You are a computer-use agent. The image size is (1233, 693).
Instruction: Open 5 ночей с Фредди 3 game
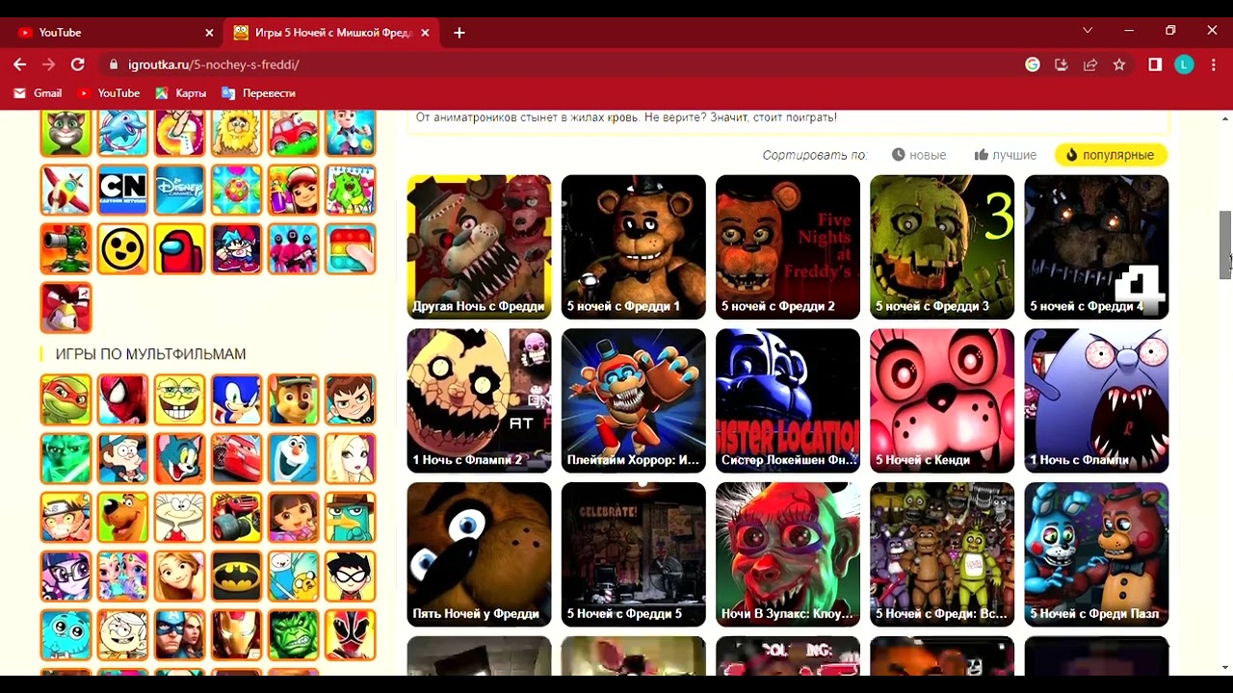point(941,246)
